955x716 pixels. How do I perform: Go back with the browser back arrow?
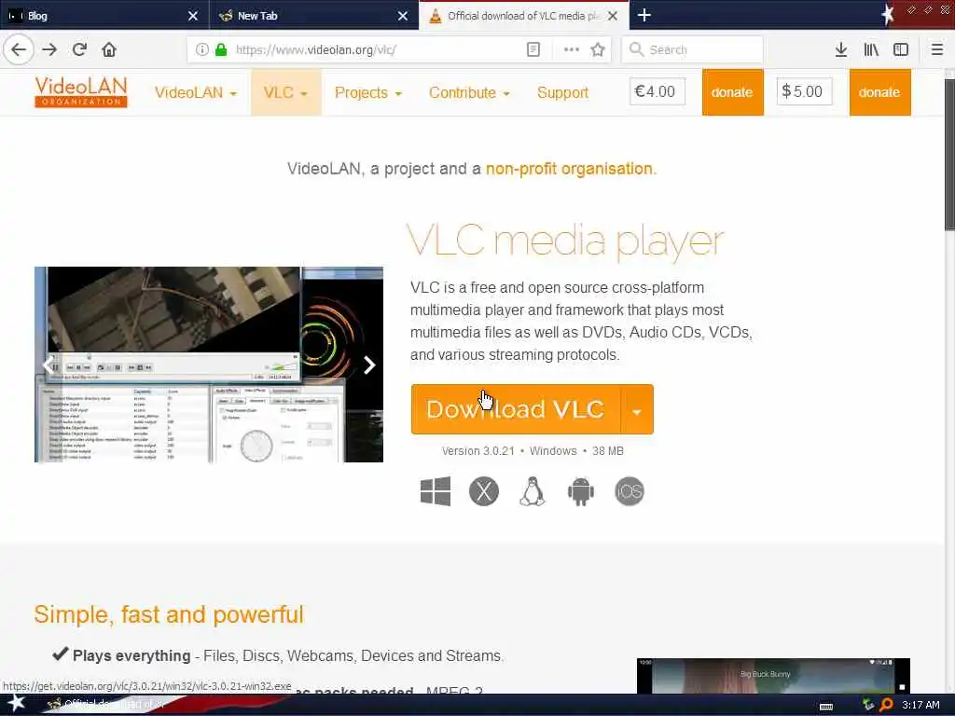[19, 49]
